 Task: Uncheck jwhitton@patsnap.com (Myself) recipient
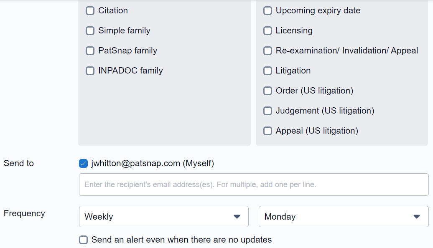[83, 164]
